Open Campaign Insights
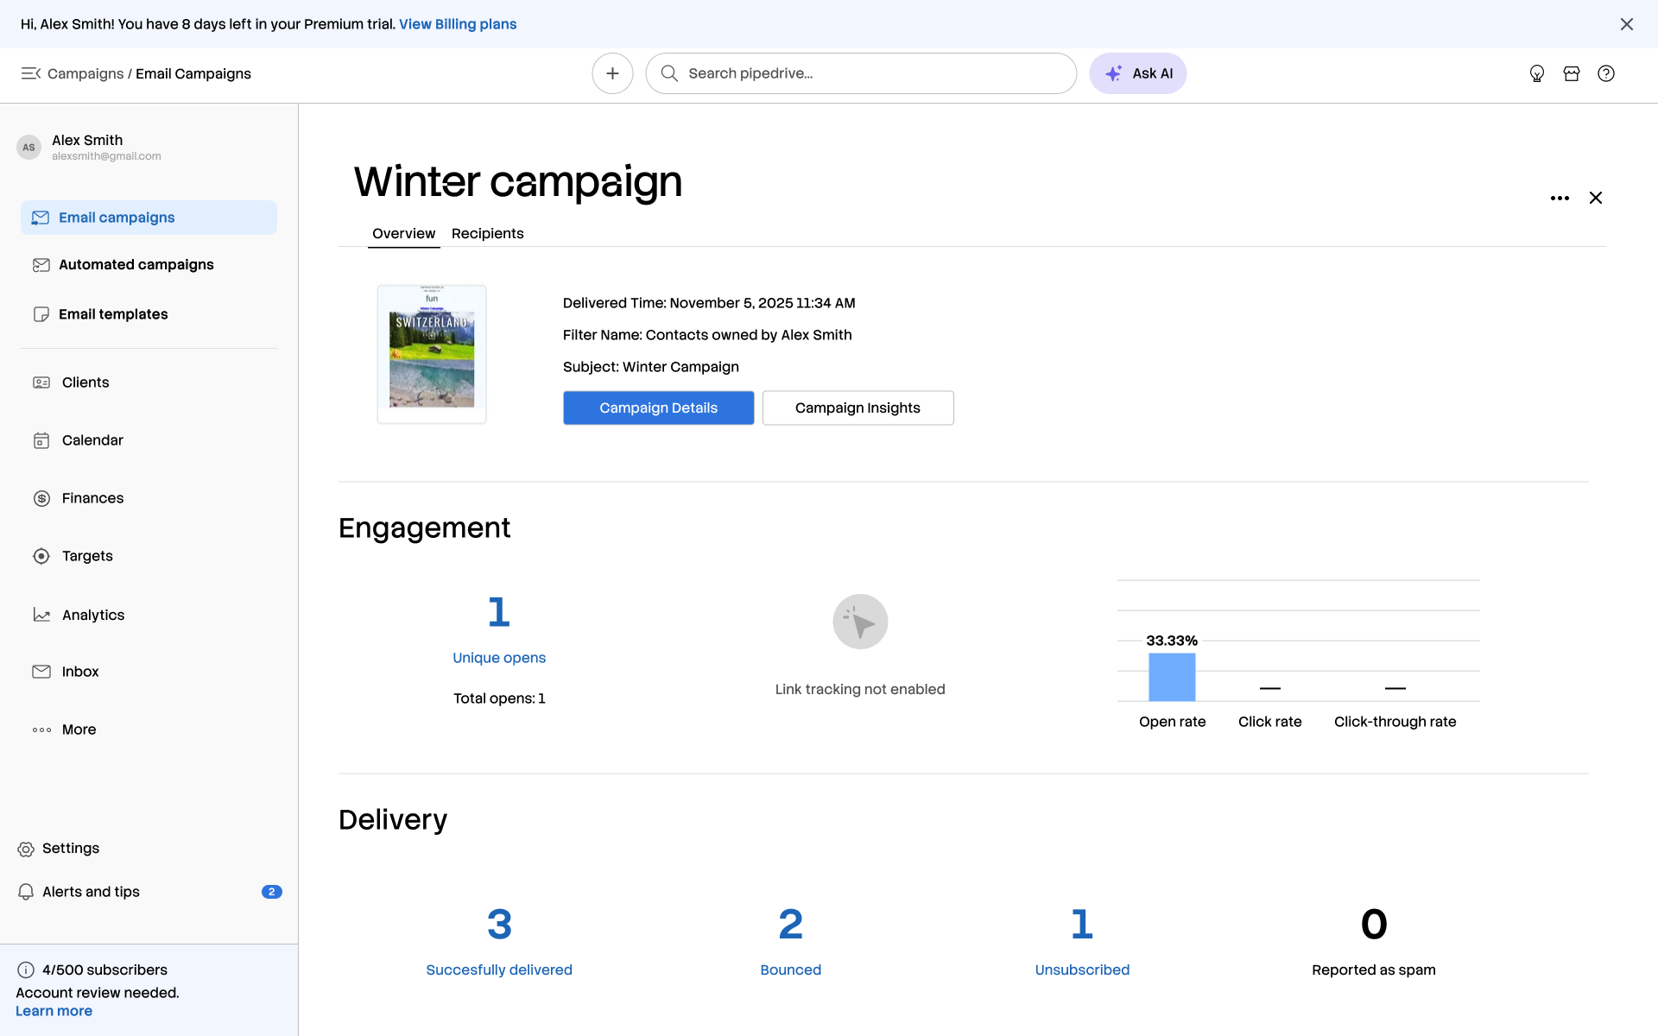This screenshot has height=1036, width=1658. coord(857,407)
